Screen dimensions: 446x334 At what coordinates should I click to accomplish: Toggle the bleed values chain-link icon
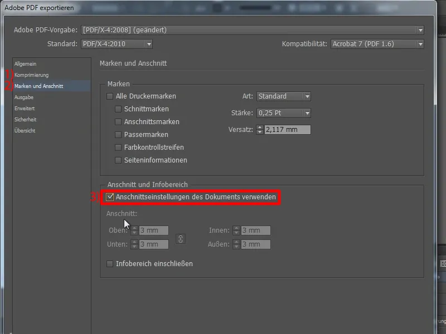[x=181, y=239]
